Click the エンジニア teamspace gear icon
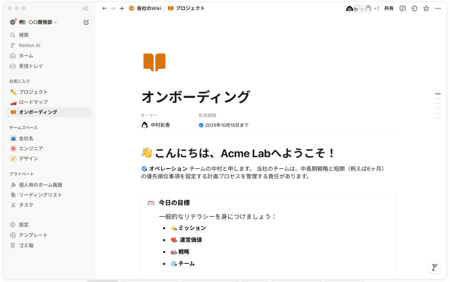Viewport: 450px width, 282px height. (x=13, y=148)
